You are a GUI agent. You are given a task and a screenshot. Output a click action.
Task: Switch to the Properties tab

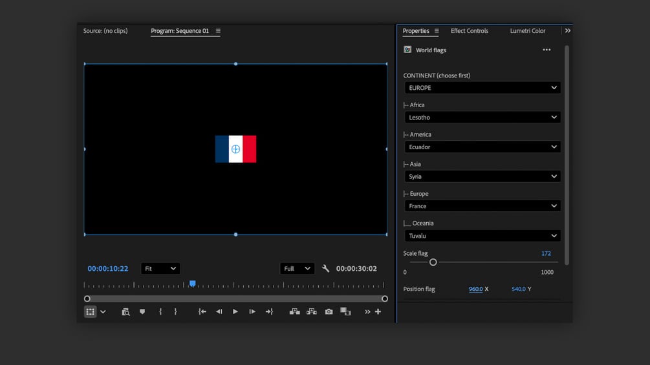point(416,30)
